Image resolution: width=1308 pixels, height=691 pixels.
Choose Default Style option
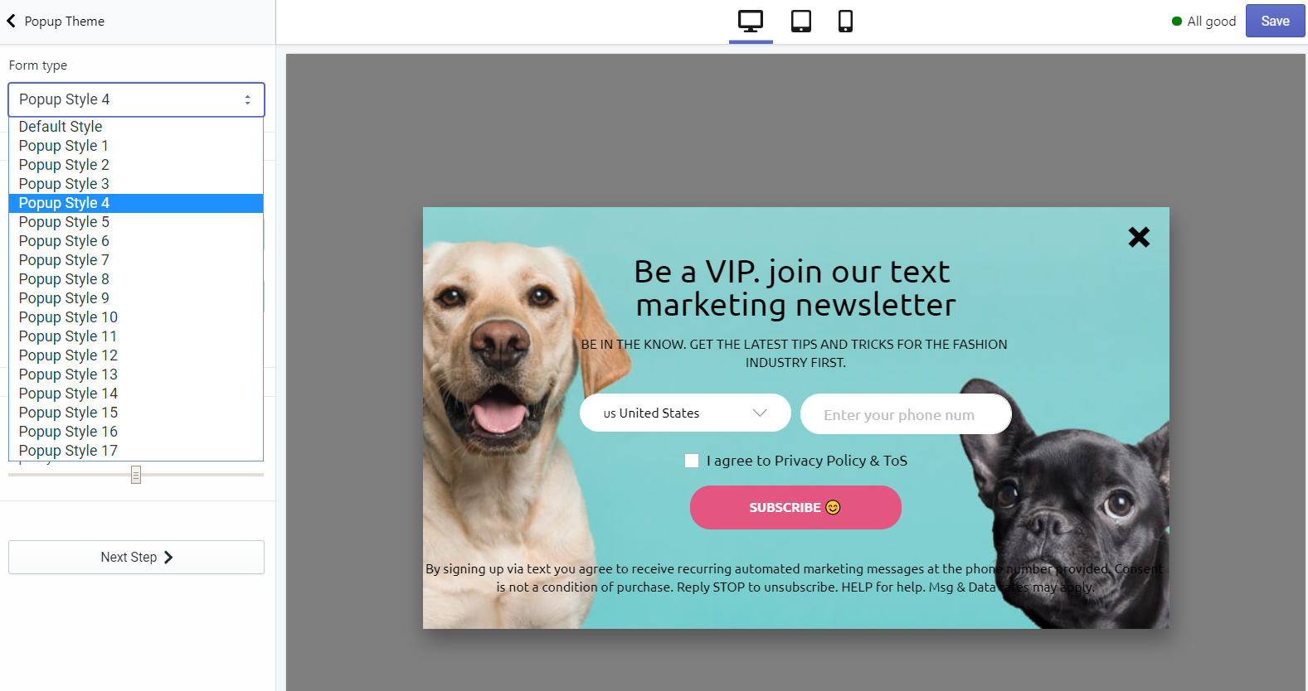tap(136, 127)
